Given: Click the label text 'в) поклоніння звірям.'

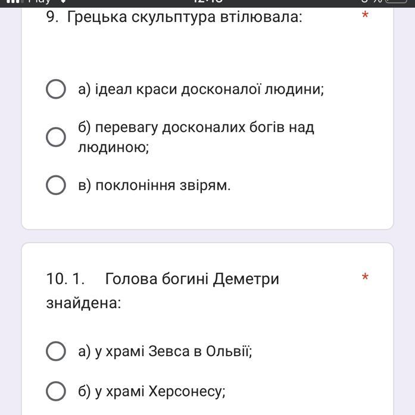Looking at the screenshot, I should (154, 186).
